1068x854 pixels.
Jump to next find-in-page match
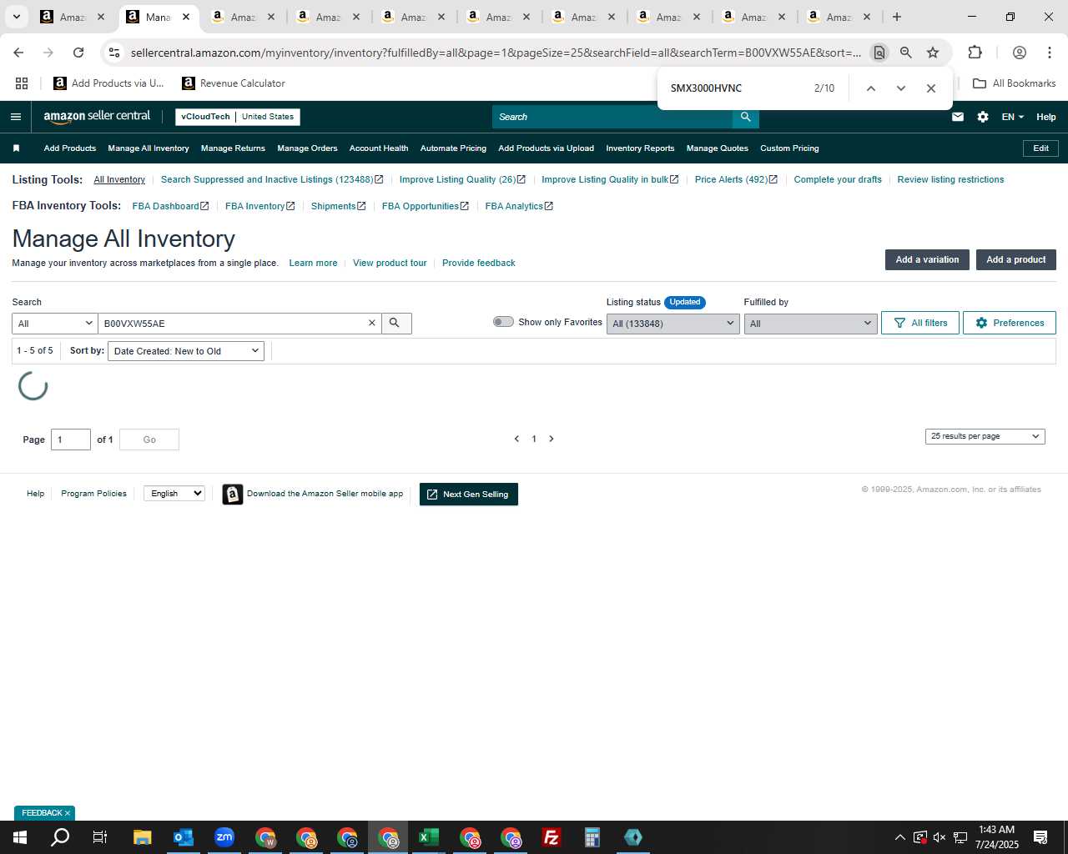901,88
